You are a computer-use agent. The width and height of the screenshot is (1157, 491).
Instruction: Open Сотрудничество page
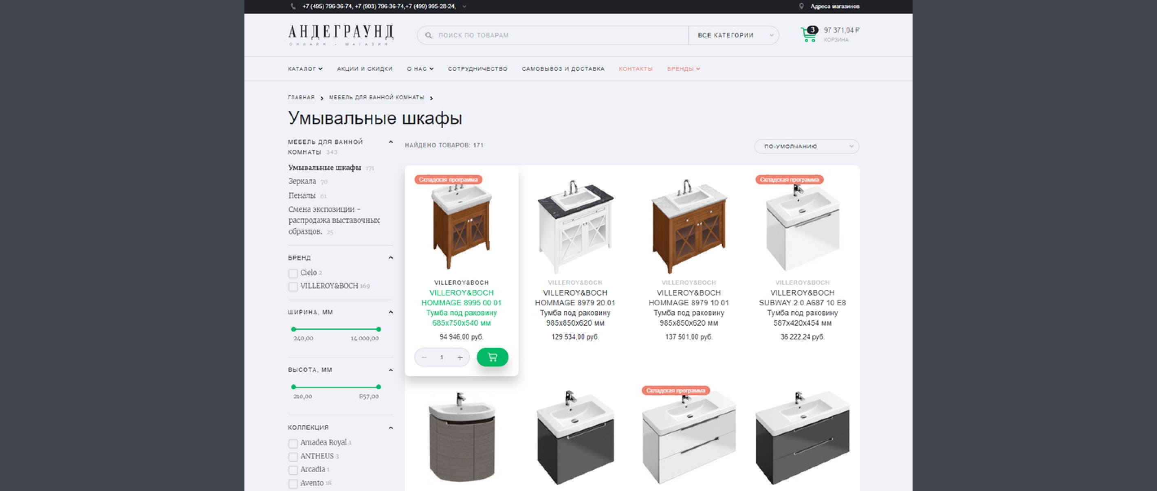477,69
